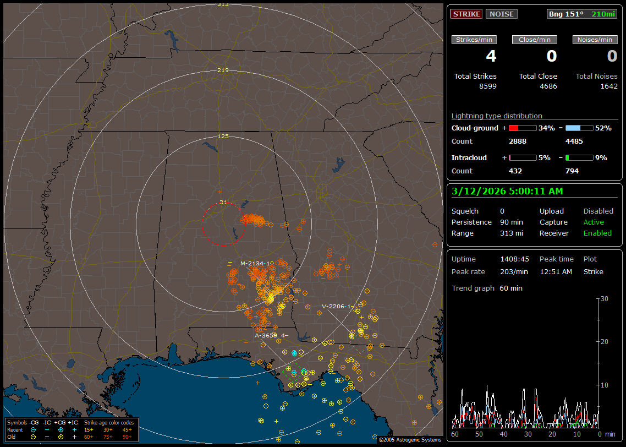This screenshot has height=447, width=626.
Task: Click the Strikes/min rate button
Action: pyautogui.click(x=474, y=40)
